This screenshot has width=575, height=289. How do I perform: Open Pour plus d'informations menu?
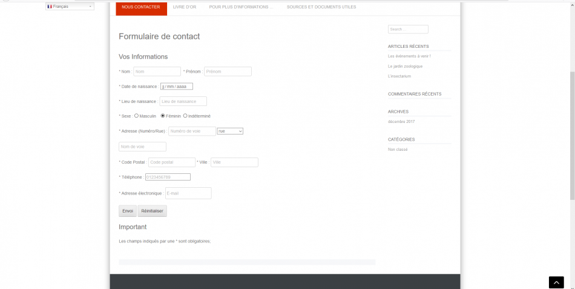pos(241,7)
